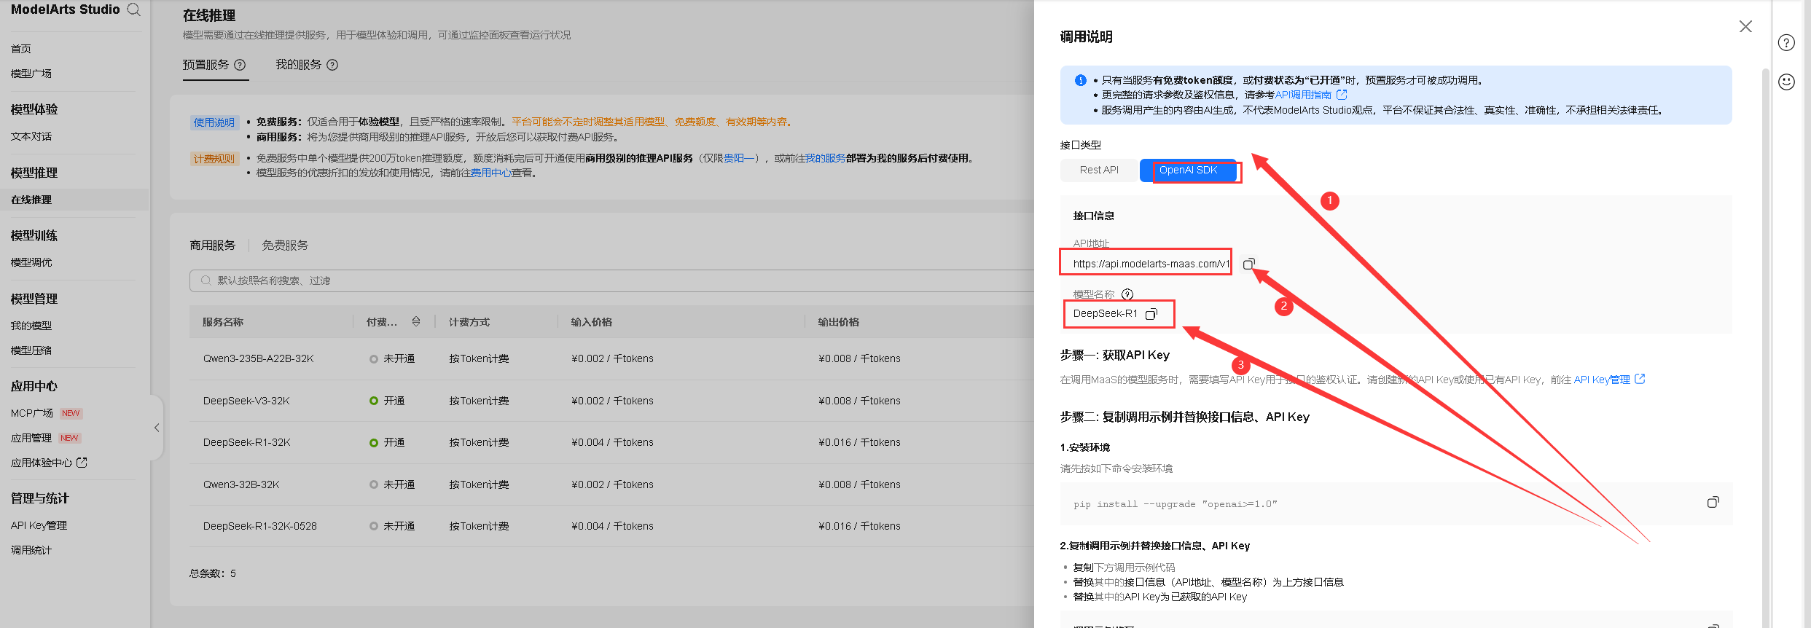Choose the Rest API interface type

[x=1099, y=170]
